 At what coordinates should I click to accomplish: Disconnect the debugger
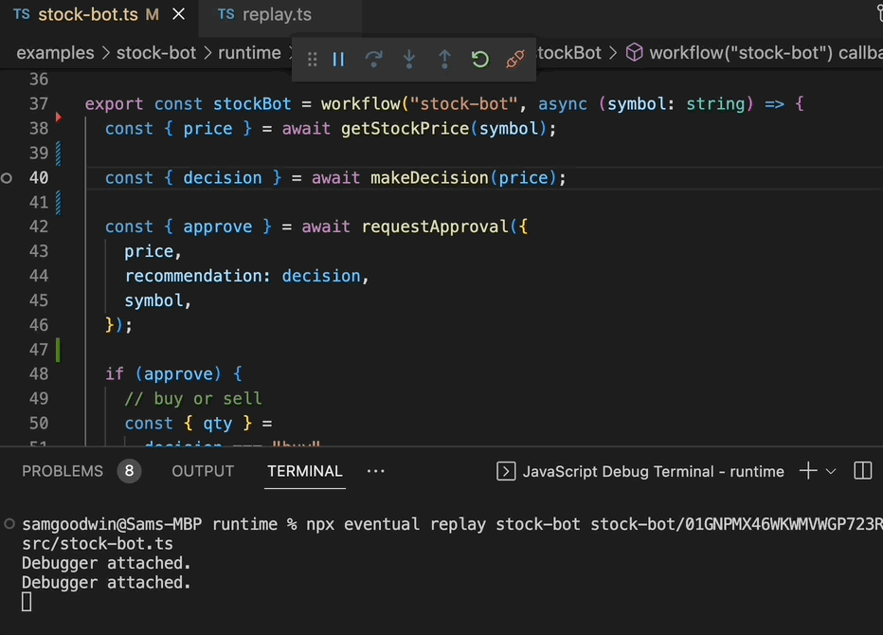[515, 60]
